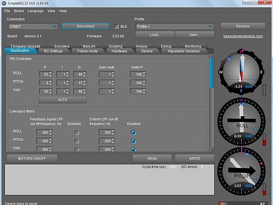Click the SimpleBGC32 app icon in title bar
The width and height of the screenshot is (273, 205).
coord(3,3)
